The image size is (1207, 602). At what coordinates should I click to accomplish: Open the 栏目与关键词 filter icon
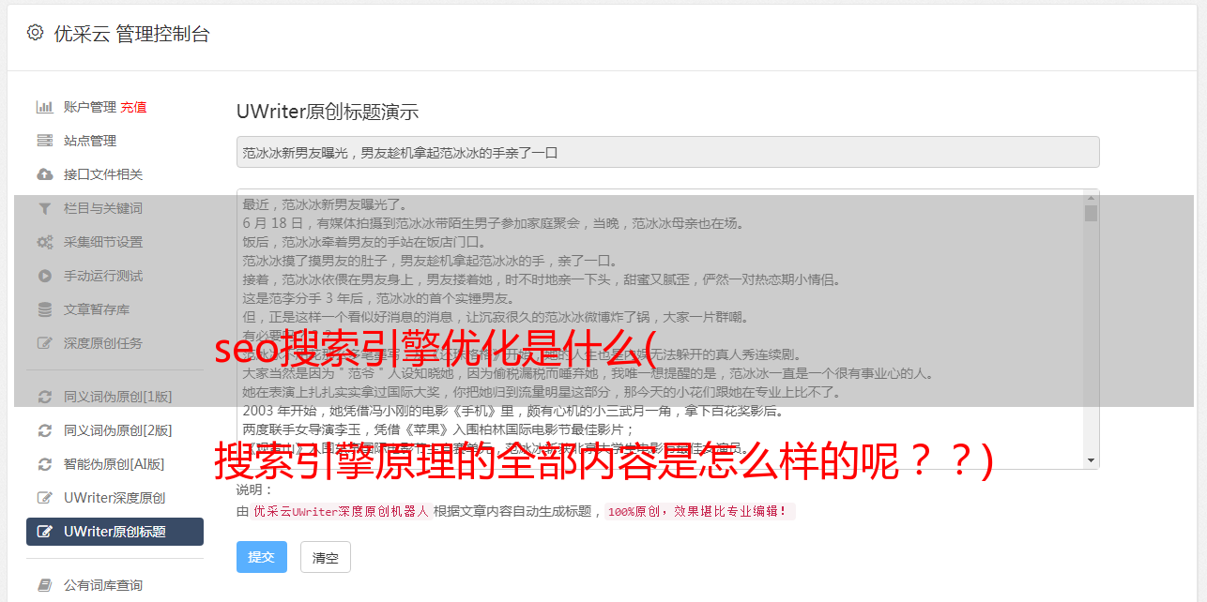coord(44,208)
